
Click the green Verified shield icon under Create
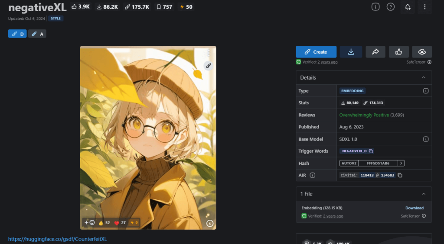pos(298,62)
